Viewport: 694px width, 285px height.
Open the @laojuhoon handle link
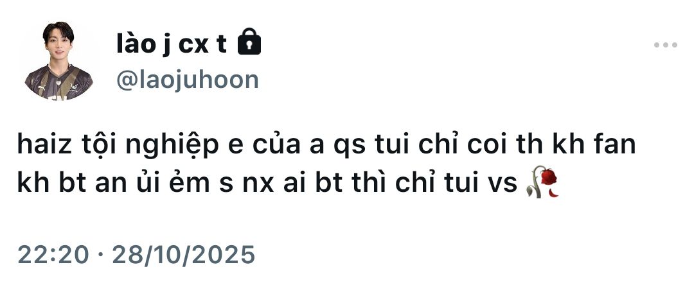pos(187,80)
